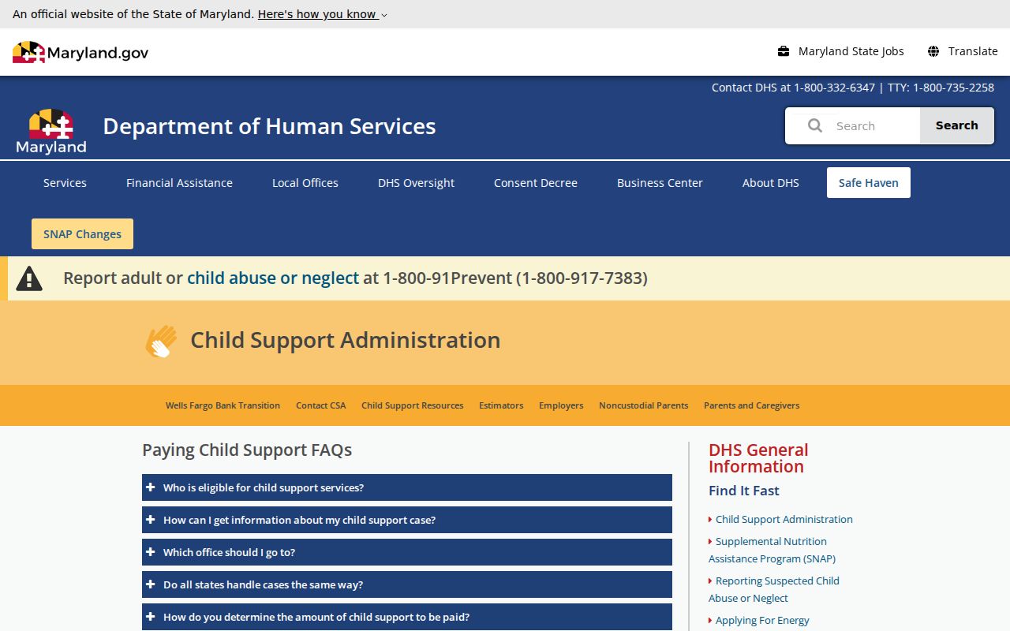
Task: Click the Department of Human Services title
Action: click(269, 126)
